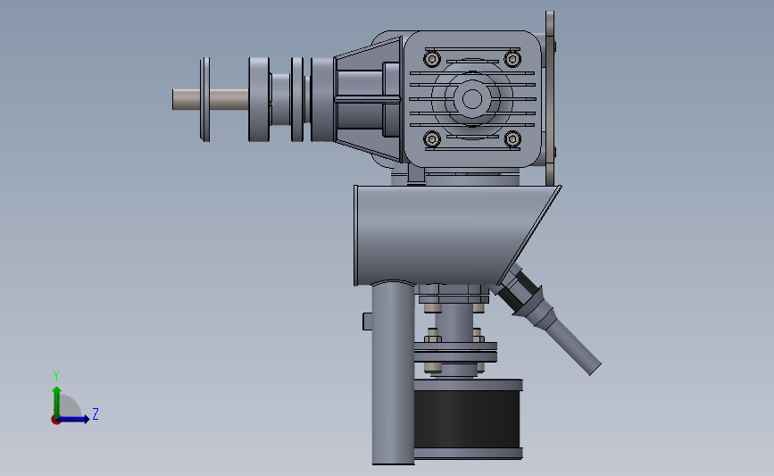Screen dimensions: 774x476
Task: Click the Z label of the triad
Action: 96,413
